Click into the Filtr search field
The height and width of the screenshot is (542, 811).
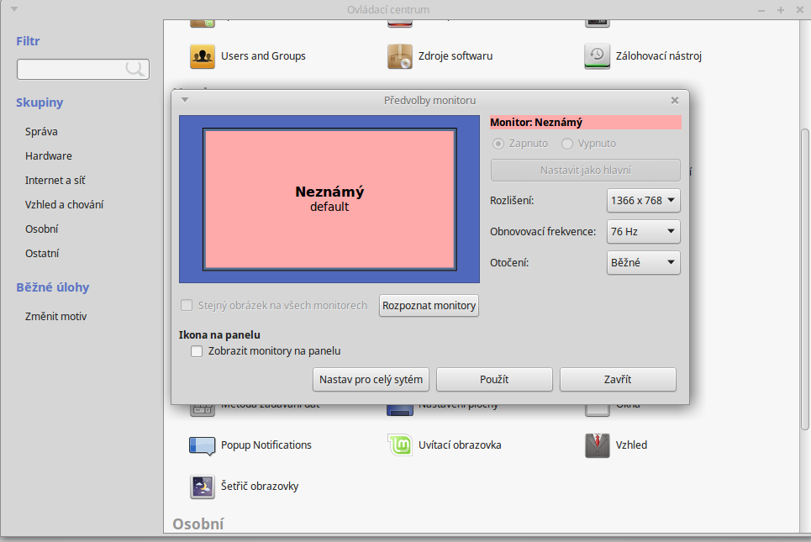pyautogui.click(x=71, y=70)
